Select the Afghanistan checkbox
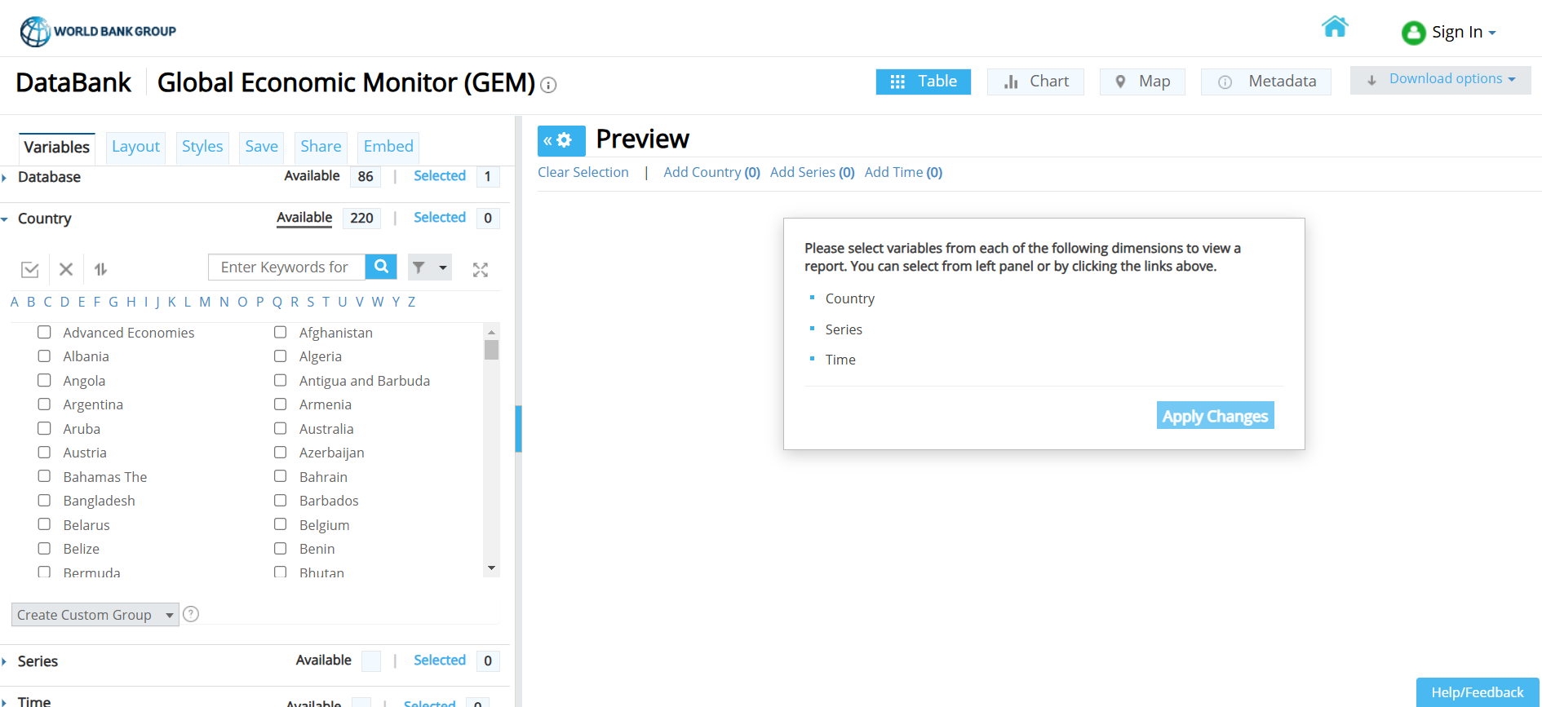 pyautogui.click(x=280, y=332)
